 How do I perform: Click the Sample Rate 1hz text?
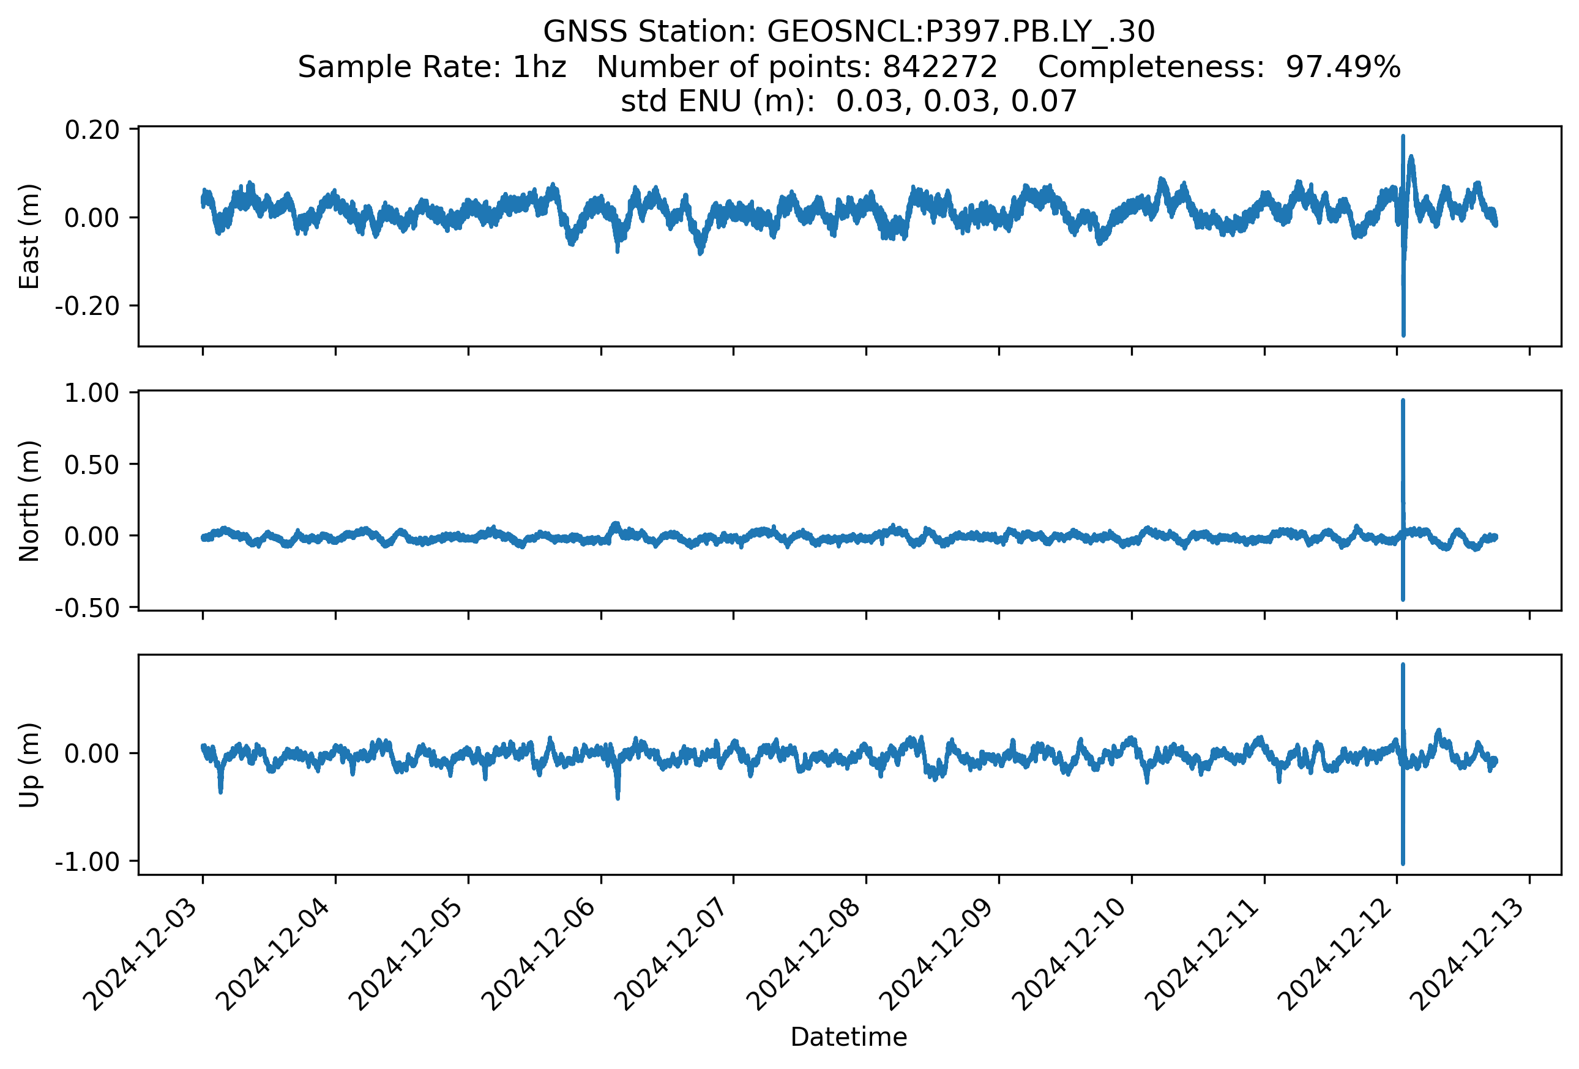432,67
